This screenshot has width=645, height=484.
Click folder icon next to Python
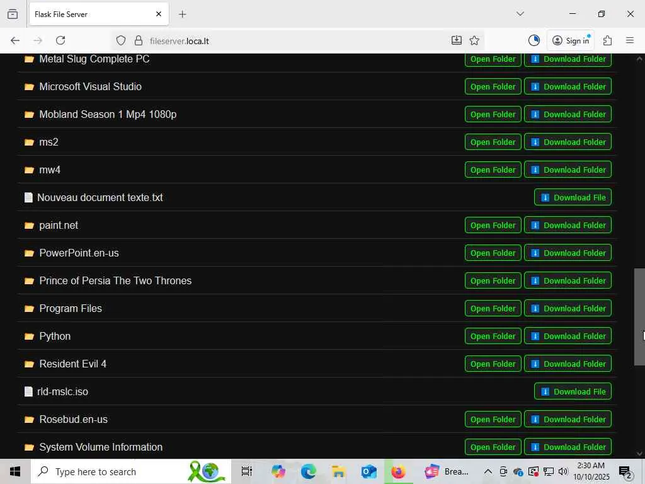[x=29, y=337]
